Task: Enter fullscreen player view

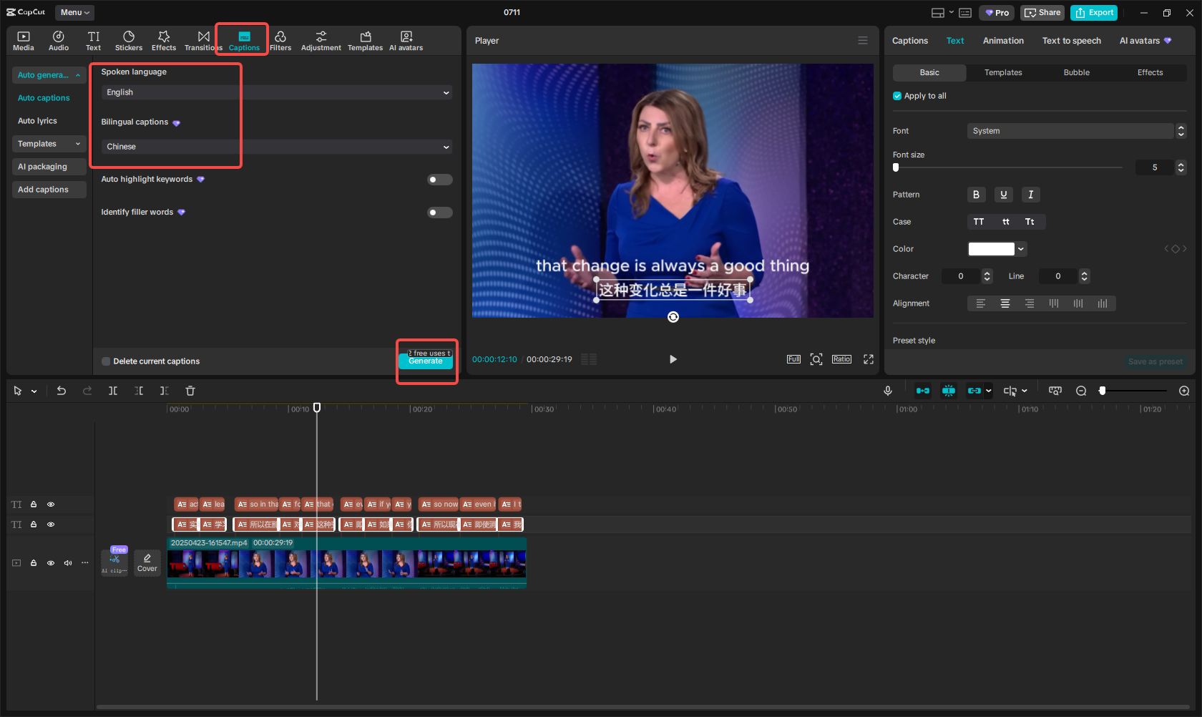Action: 869,359
